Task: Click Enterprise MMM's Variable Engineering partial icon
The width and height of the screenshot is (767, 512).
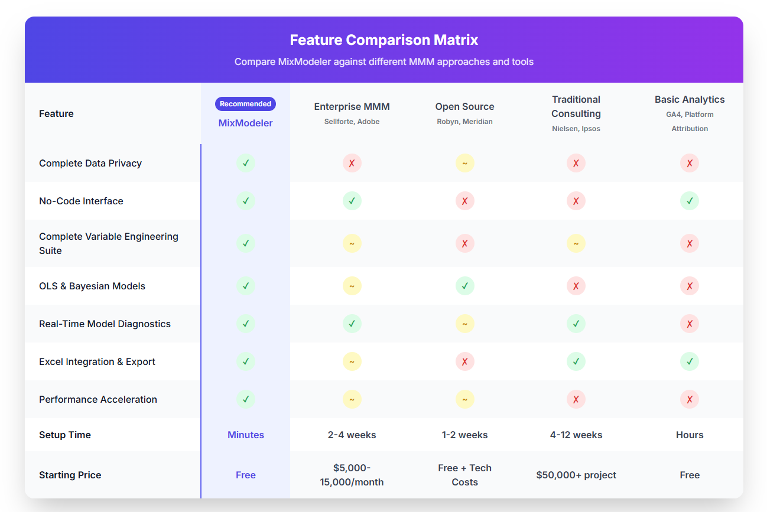Action: point(352,243)
